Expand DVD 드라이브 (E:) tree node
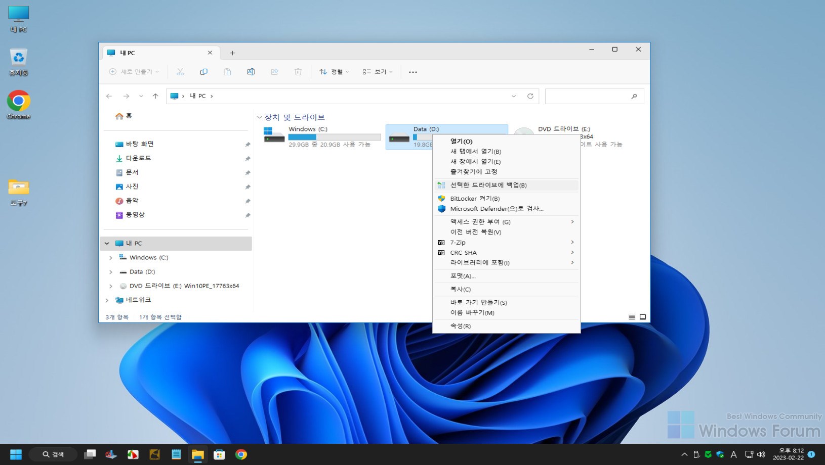The height and width of the screenshot is (465, 825). coord(111,286)
